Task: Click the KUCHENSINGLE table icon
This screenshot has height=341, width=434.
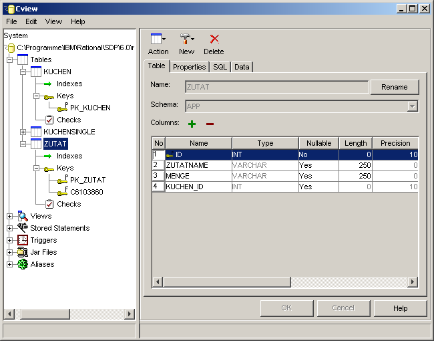Action: 36,132
